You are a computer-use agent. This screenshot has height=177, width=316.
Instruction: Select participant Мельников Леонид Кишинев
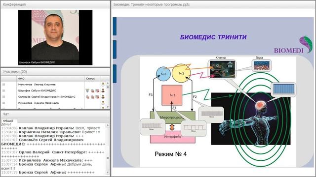point(37,85)
